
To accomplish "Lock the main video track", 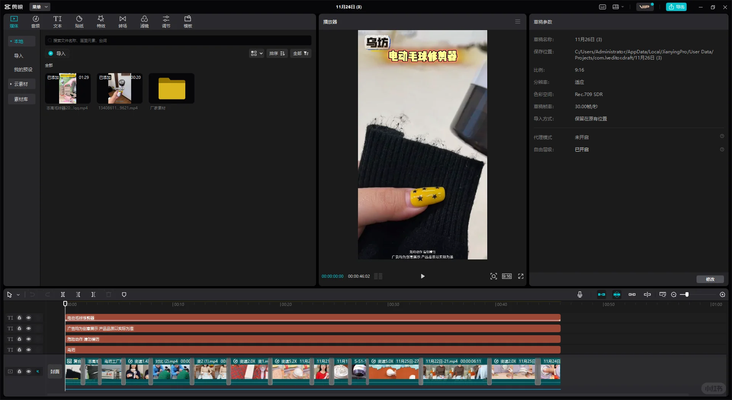I will [x=19, y=371].
